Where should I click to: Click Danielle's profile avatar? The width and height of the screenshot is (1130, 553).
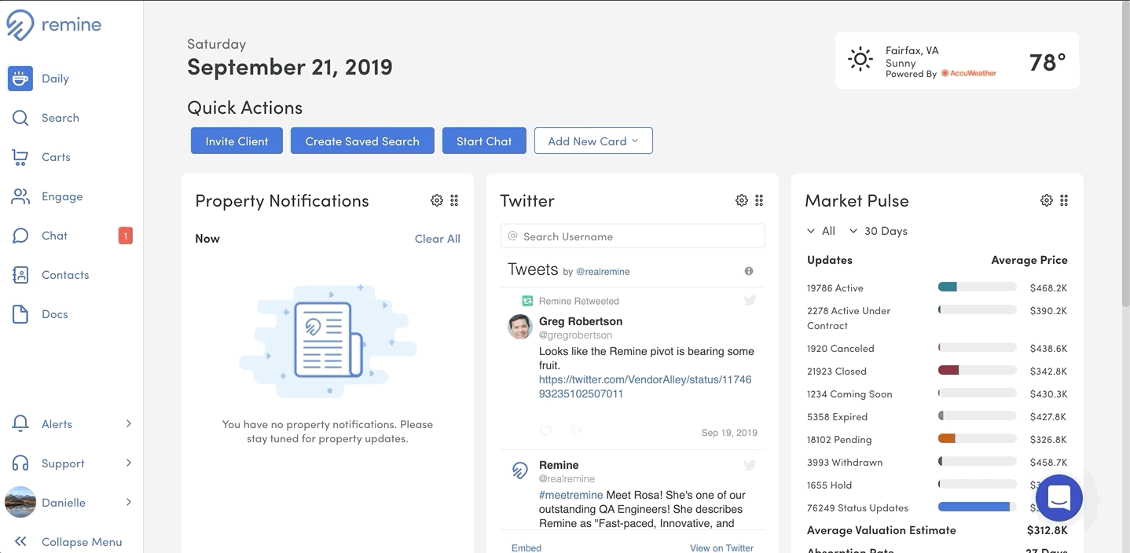coord(20,503)
